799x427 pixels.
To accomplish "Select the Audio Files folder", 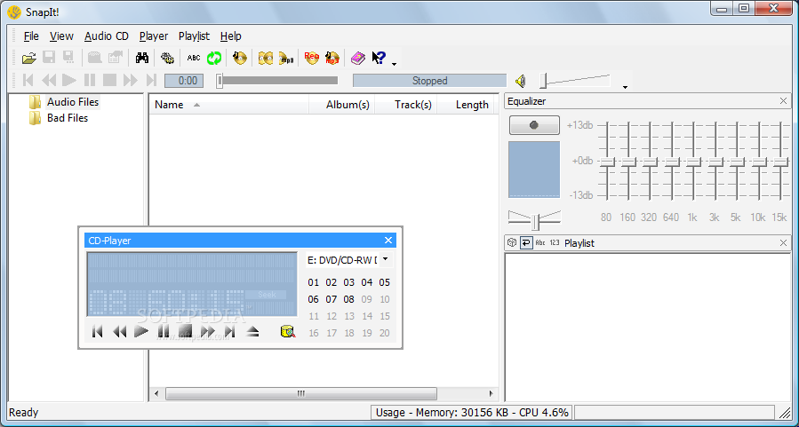I will [x=73, y=102].
